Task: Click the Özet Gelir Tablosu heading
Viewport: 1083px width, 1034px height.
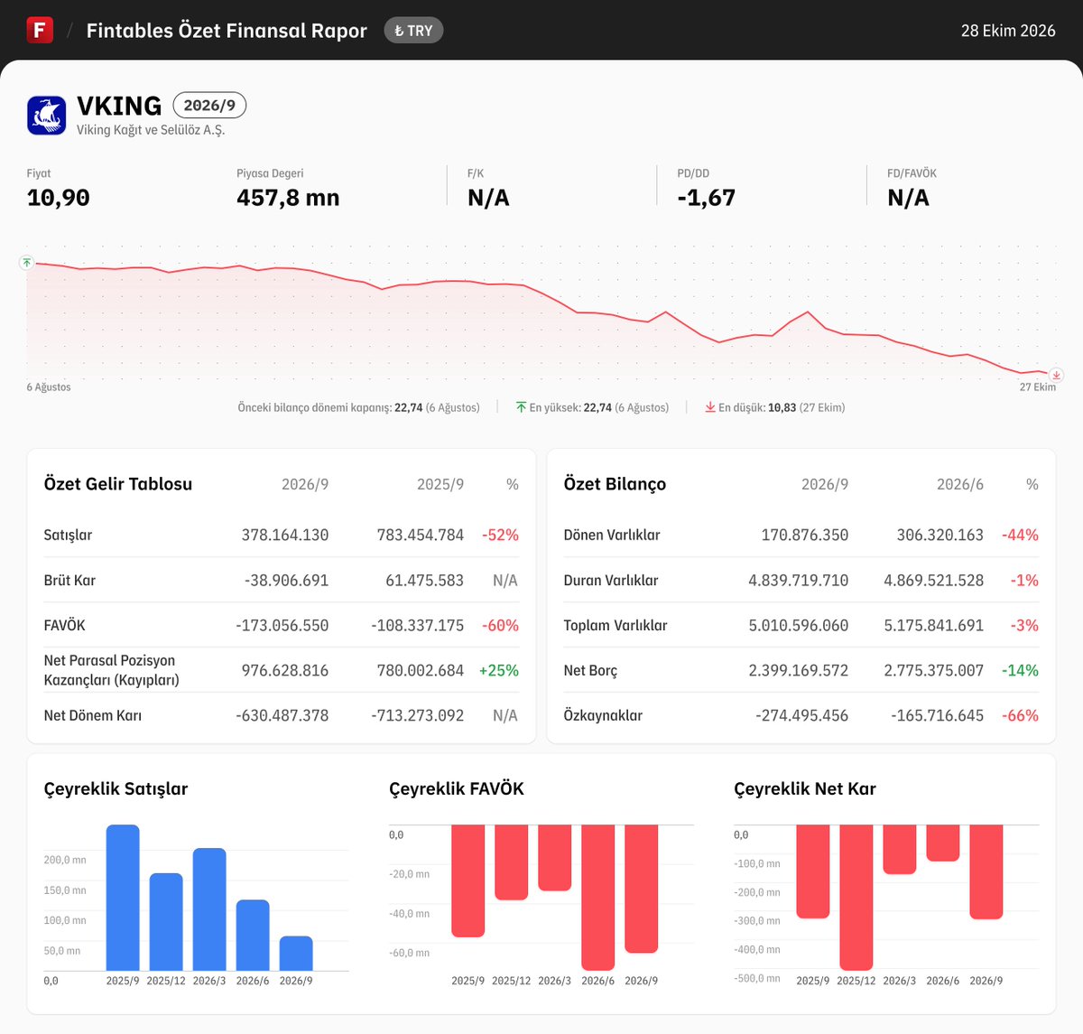Action: tap(118, 484)
